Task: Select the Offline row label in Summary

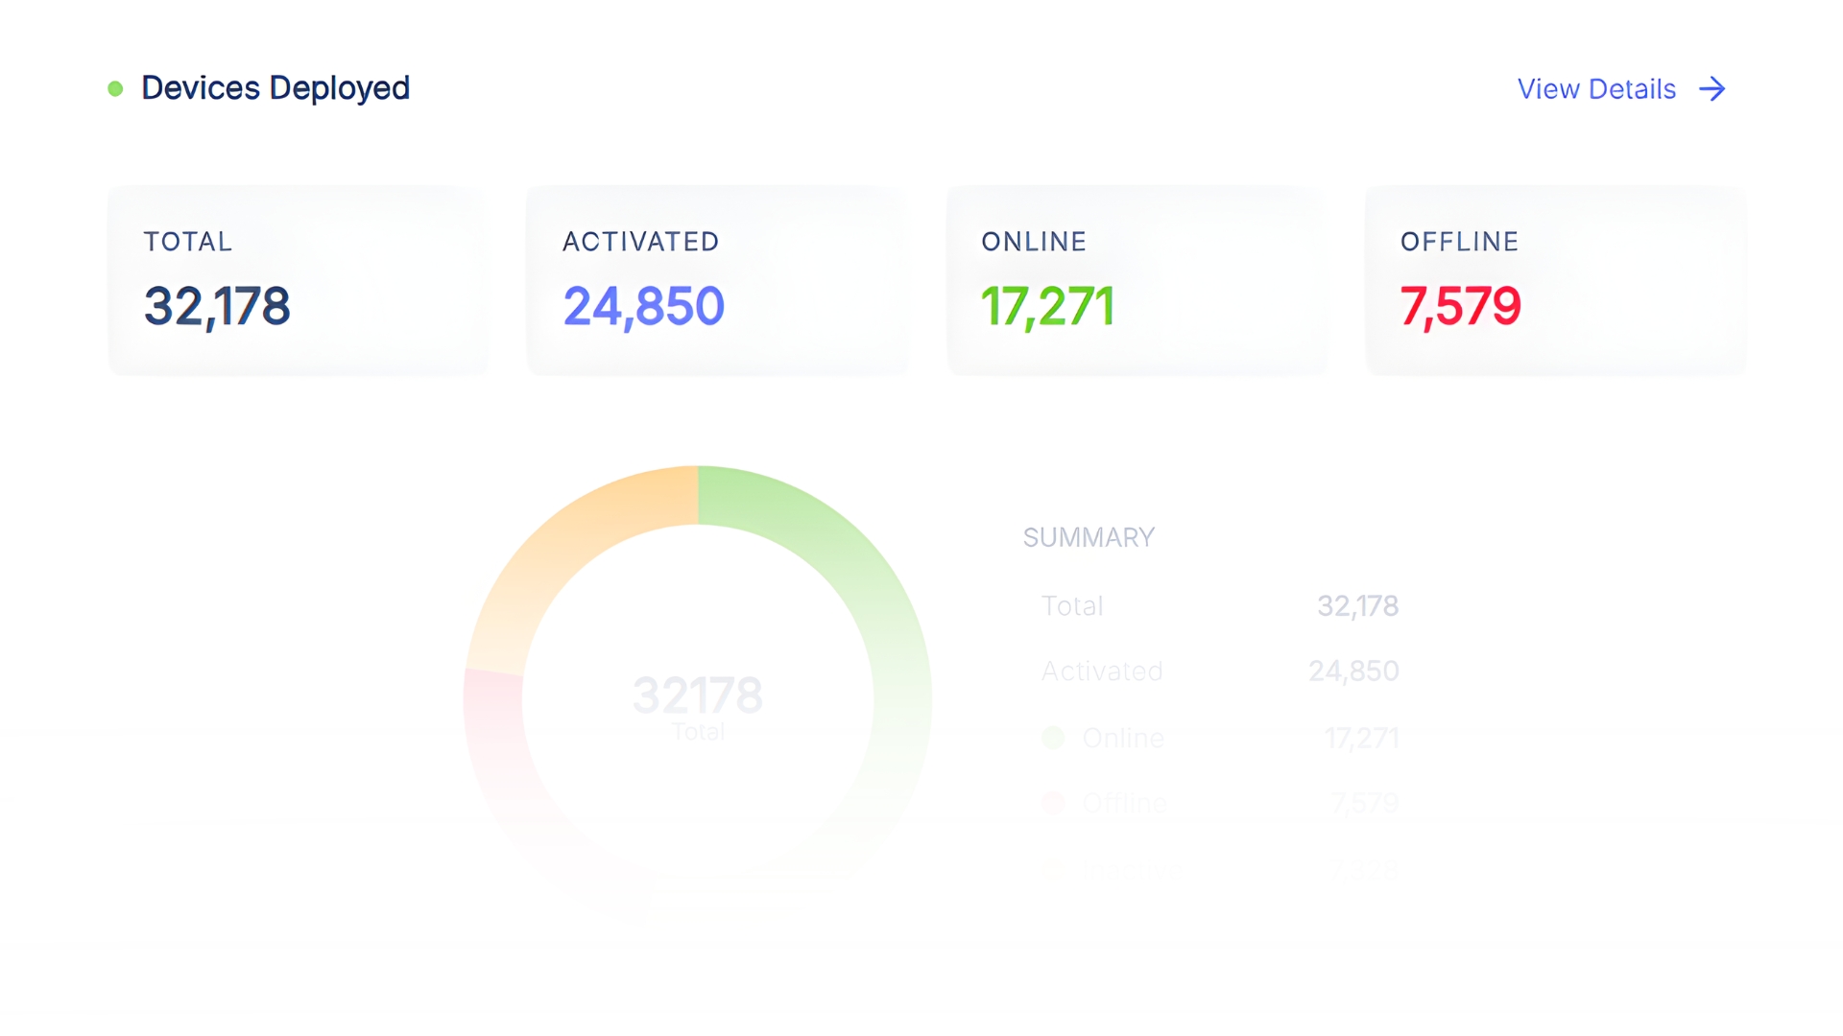Action: point(1125,803)
